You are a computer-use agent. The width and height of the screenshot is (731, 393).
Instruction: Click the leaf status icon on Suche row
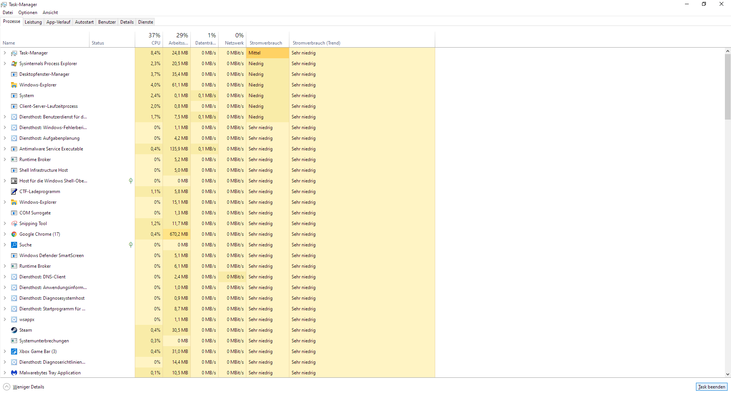[x=131, y=245]
